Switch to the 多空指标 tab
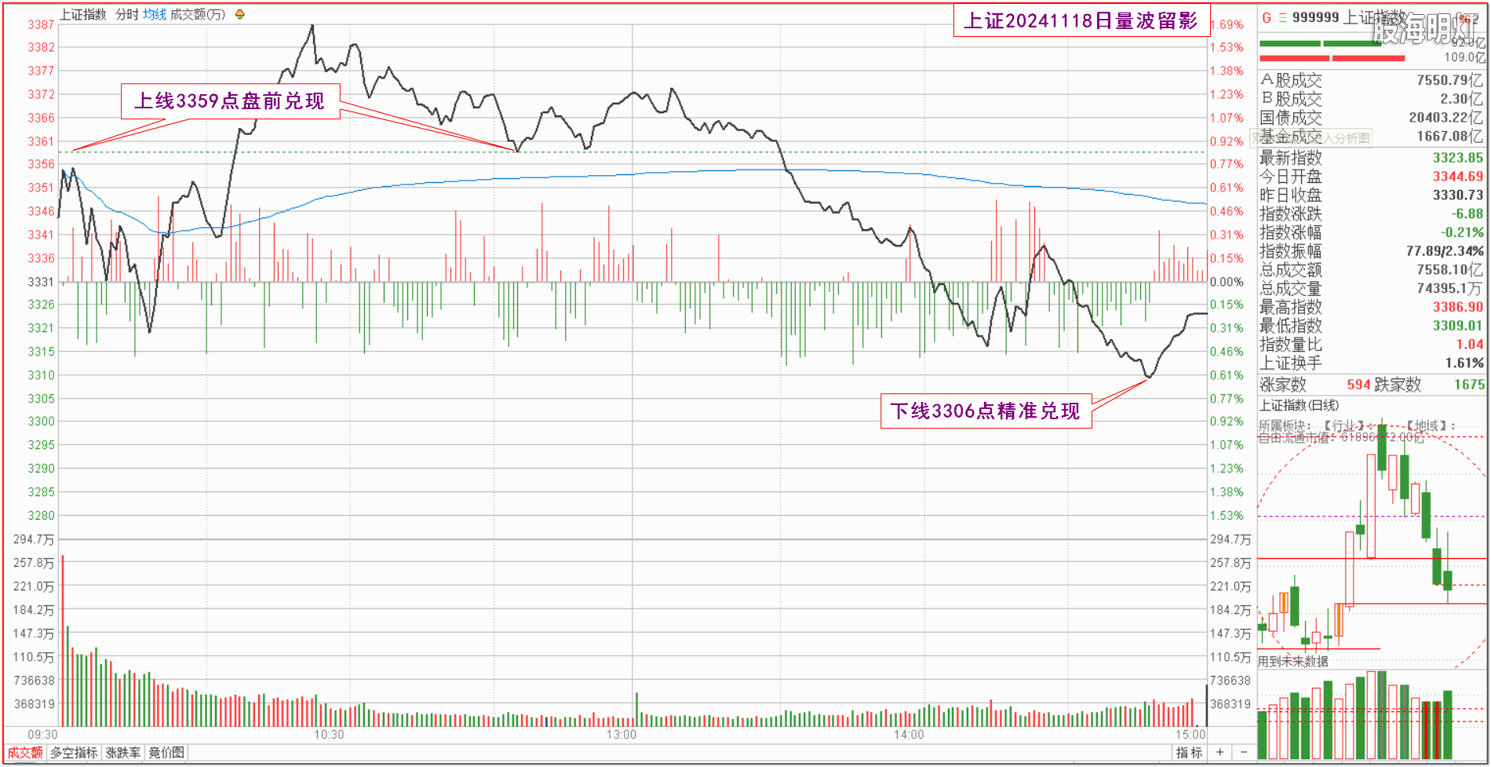This screenshot has width=1491, height=767. [74, 752]
